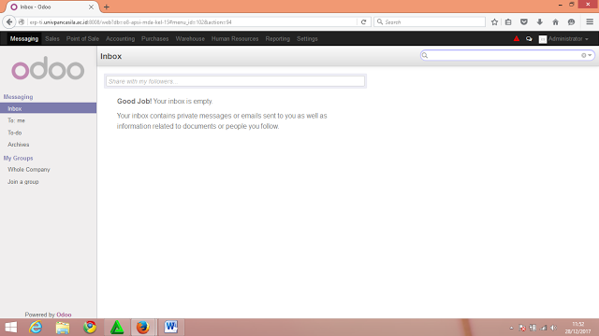The height and width of the screenshot is (336, 599).
Task: Click the Odoo link in Powered by footer
Action: [64, 315]
